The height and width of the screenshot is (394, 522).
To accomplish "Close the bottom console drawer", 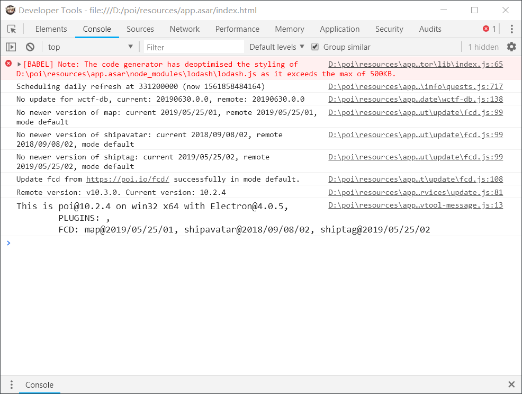I will pyautogui.click(x=511, y=384).
